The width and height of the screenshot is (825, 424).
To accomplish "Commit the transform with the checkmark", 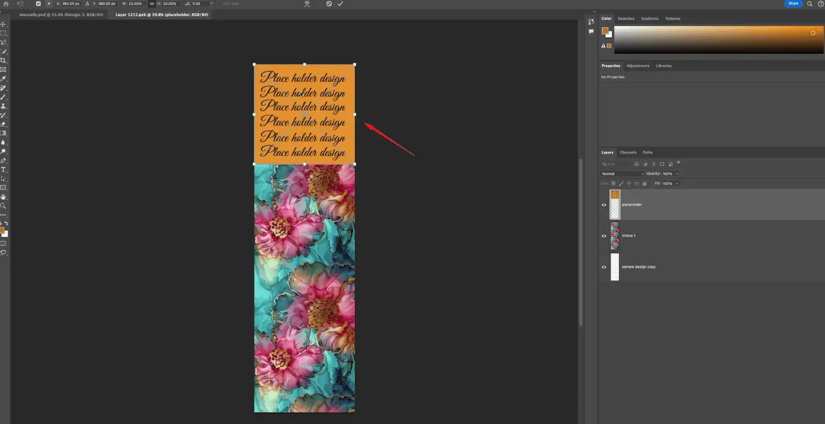I will (x=340, y=4).
